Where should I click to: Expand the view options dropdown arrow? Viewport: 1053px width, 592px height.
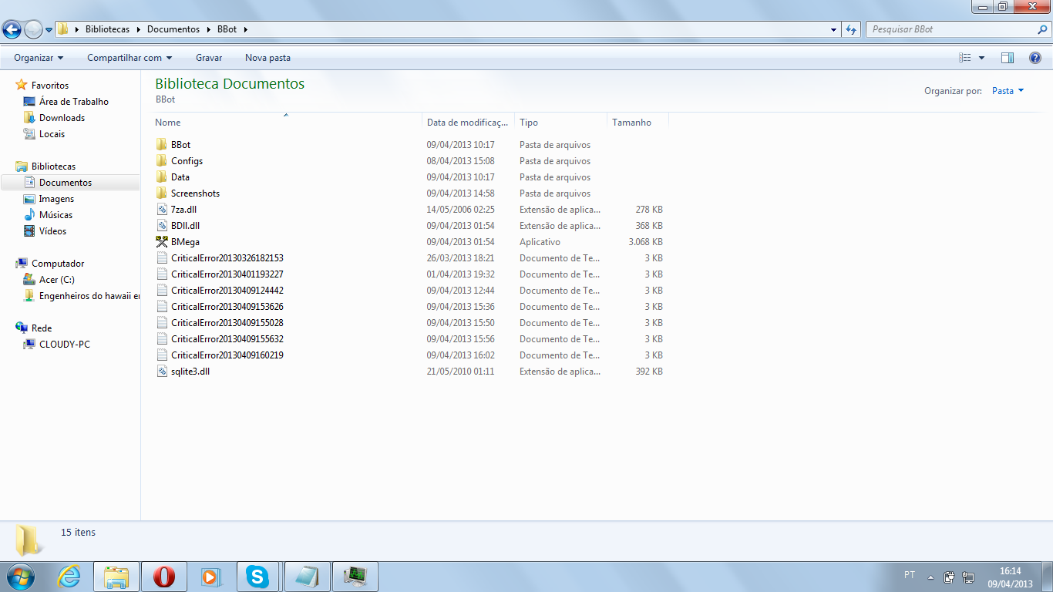[981, 58]
